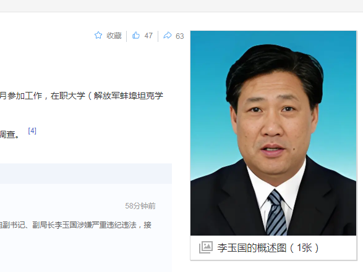Click the 在职大学 text in summary

tap(68, 96)
